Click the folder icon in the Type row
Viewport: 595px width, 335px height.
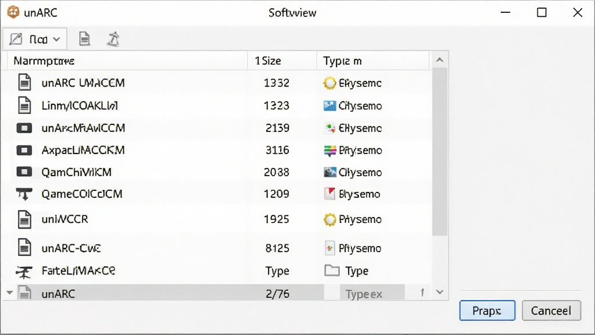point(332,270)
